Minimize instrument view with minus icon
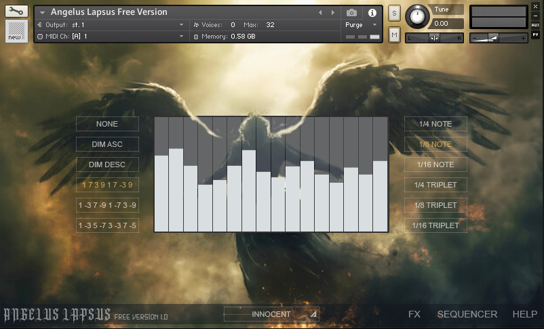The height and width of the screenshot is (329, 544). [535, 16]
